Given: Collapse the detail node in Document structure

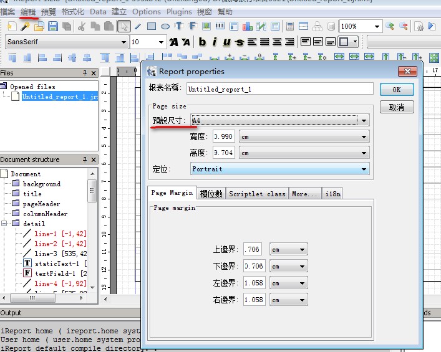Looking at the screenshot, I should point(4,224).
